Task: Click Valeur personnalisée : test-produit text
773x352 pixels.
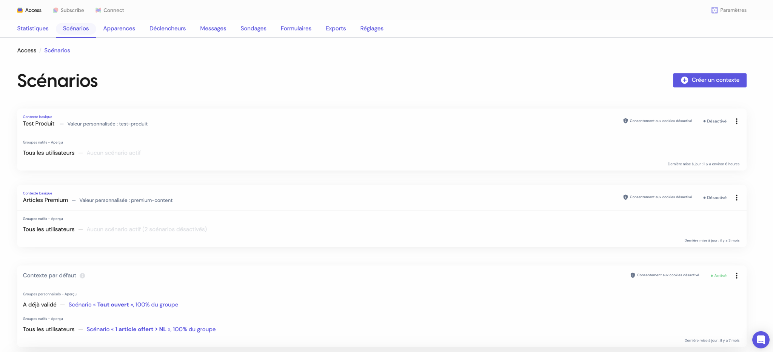Action: pos(108,124)
